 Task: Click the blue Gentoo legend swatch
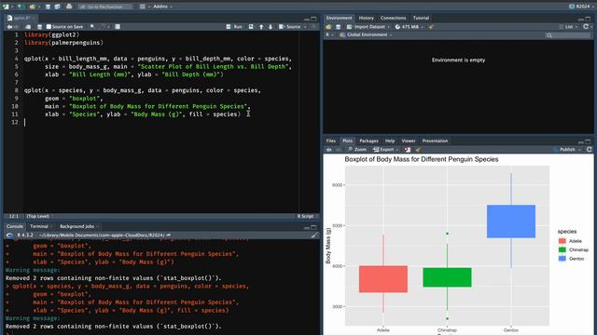562,259
